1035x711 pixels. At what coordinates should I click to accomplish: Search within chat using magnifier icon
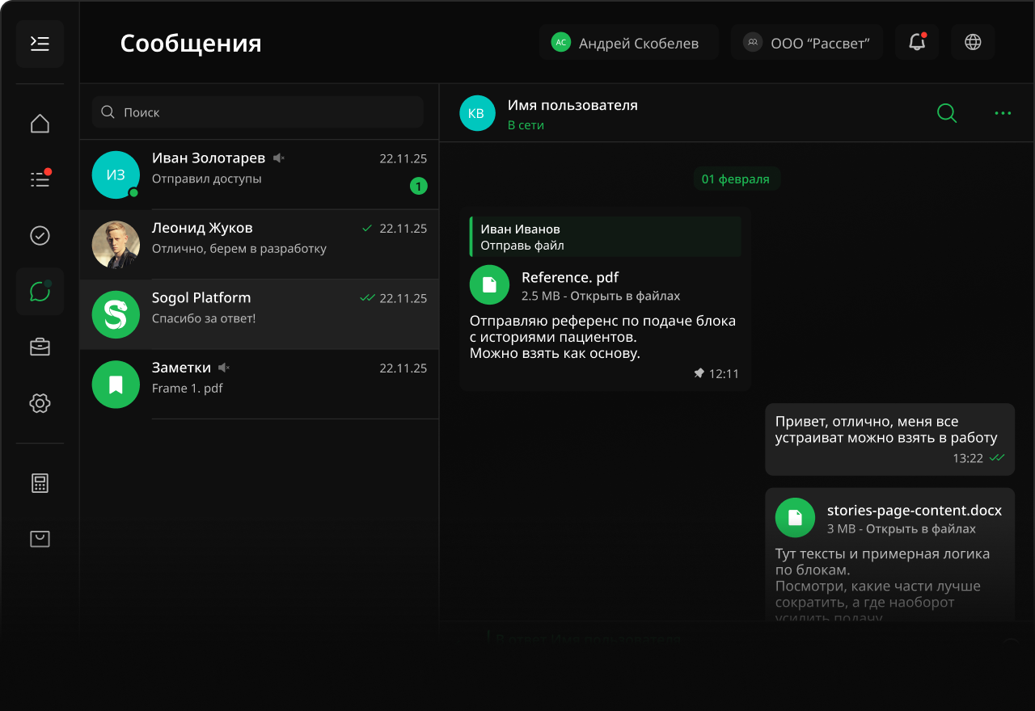[947, 113]
